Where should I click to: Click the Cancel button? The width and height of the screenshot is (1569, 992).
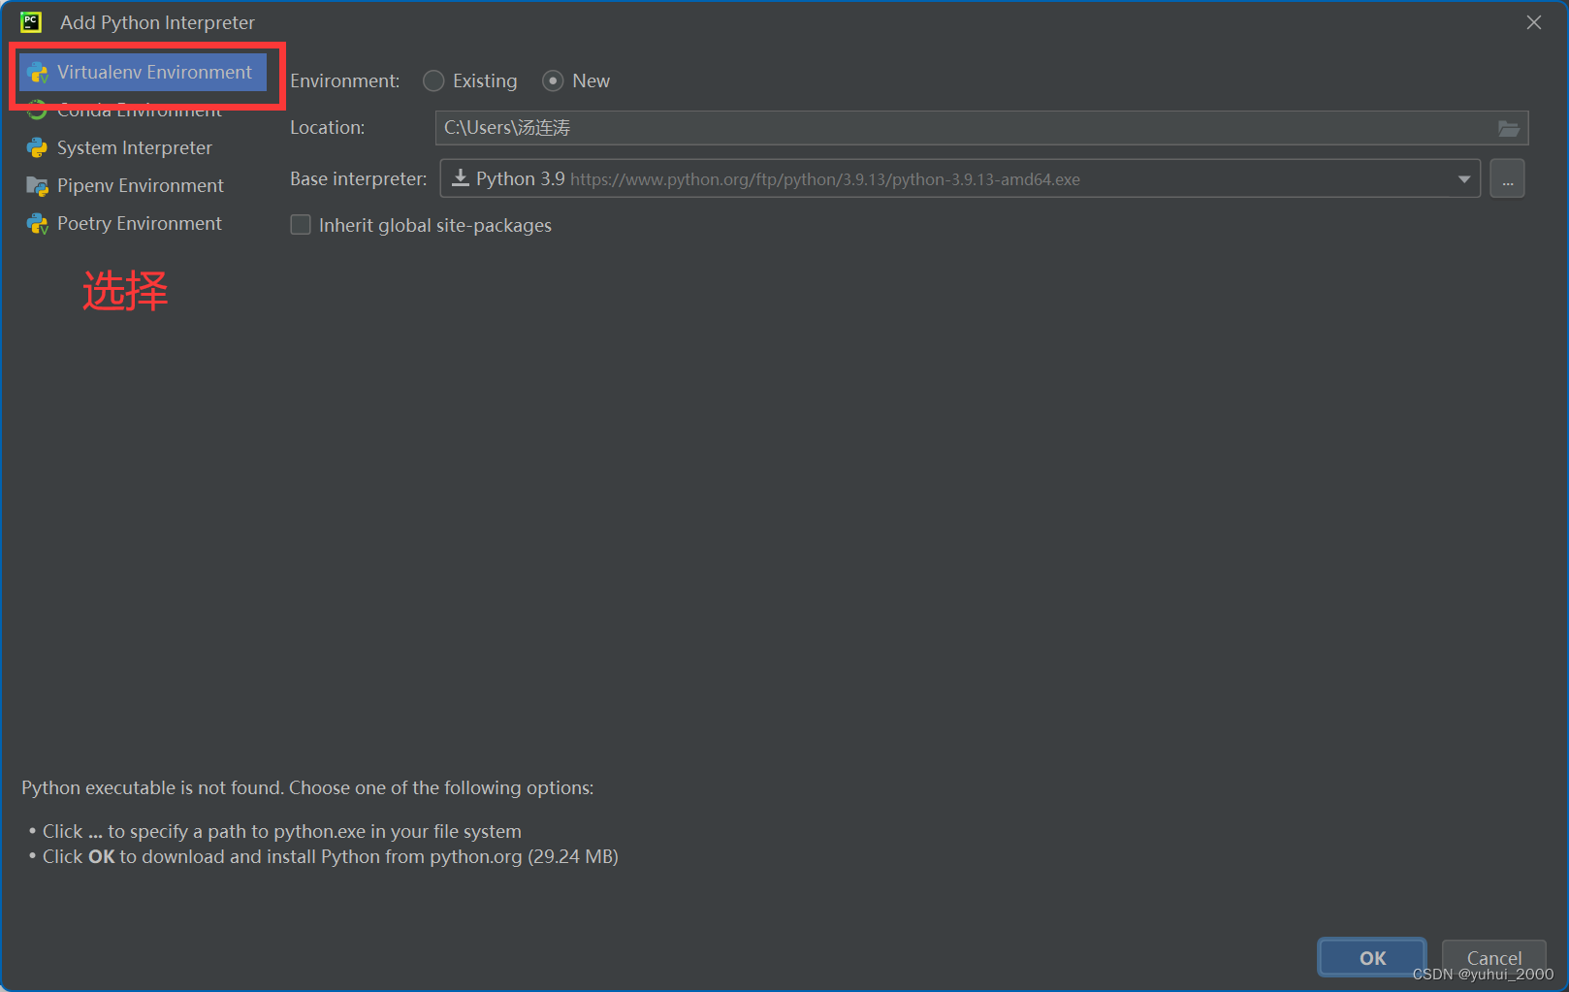[x=1493, y=958]
